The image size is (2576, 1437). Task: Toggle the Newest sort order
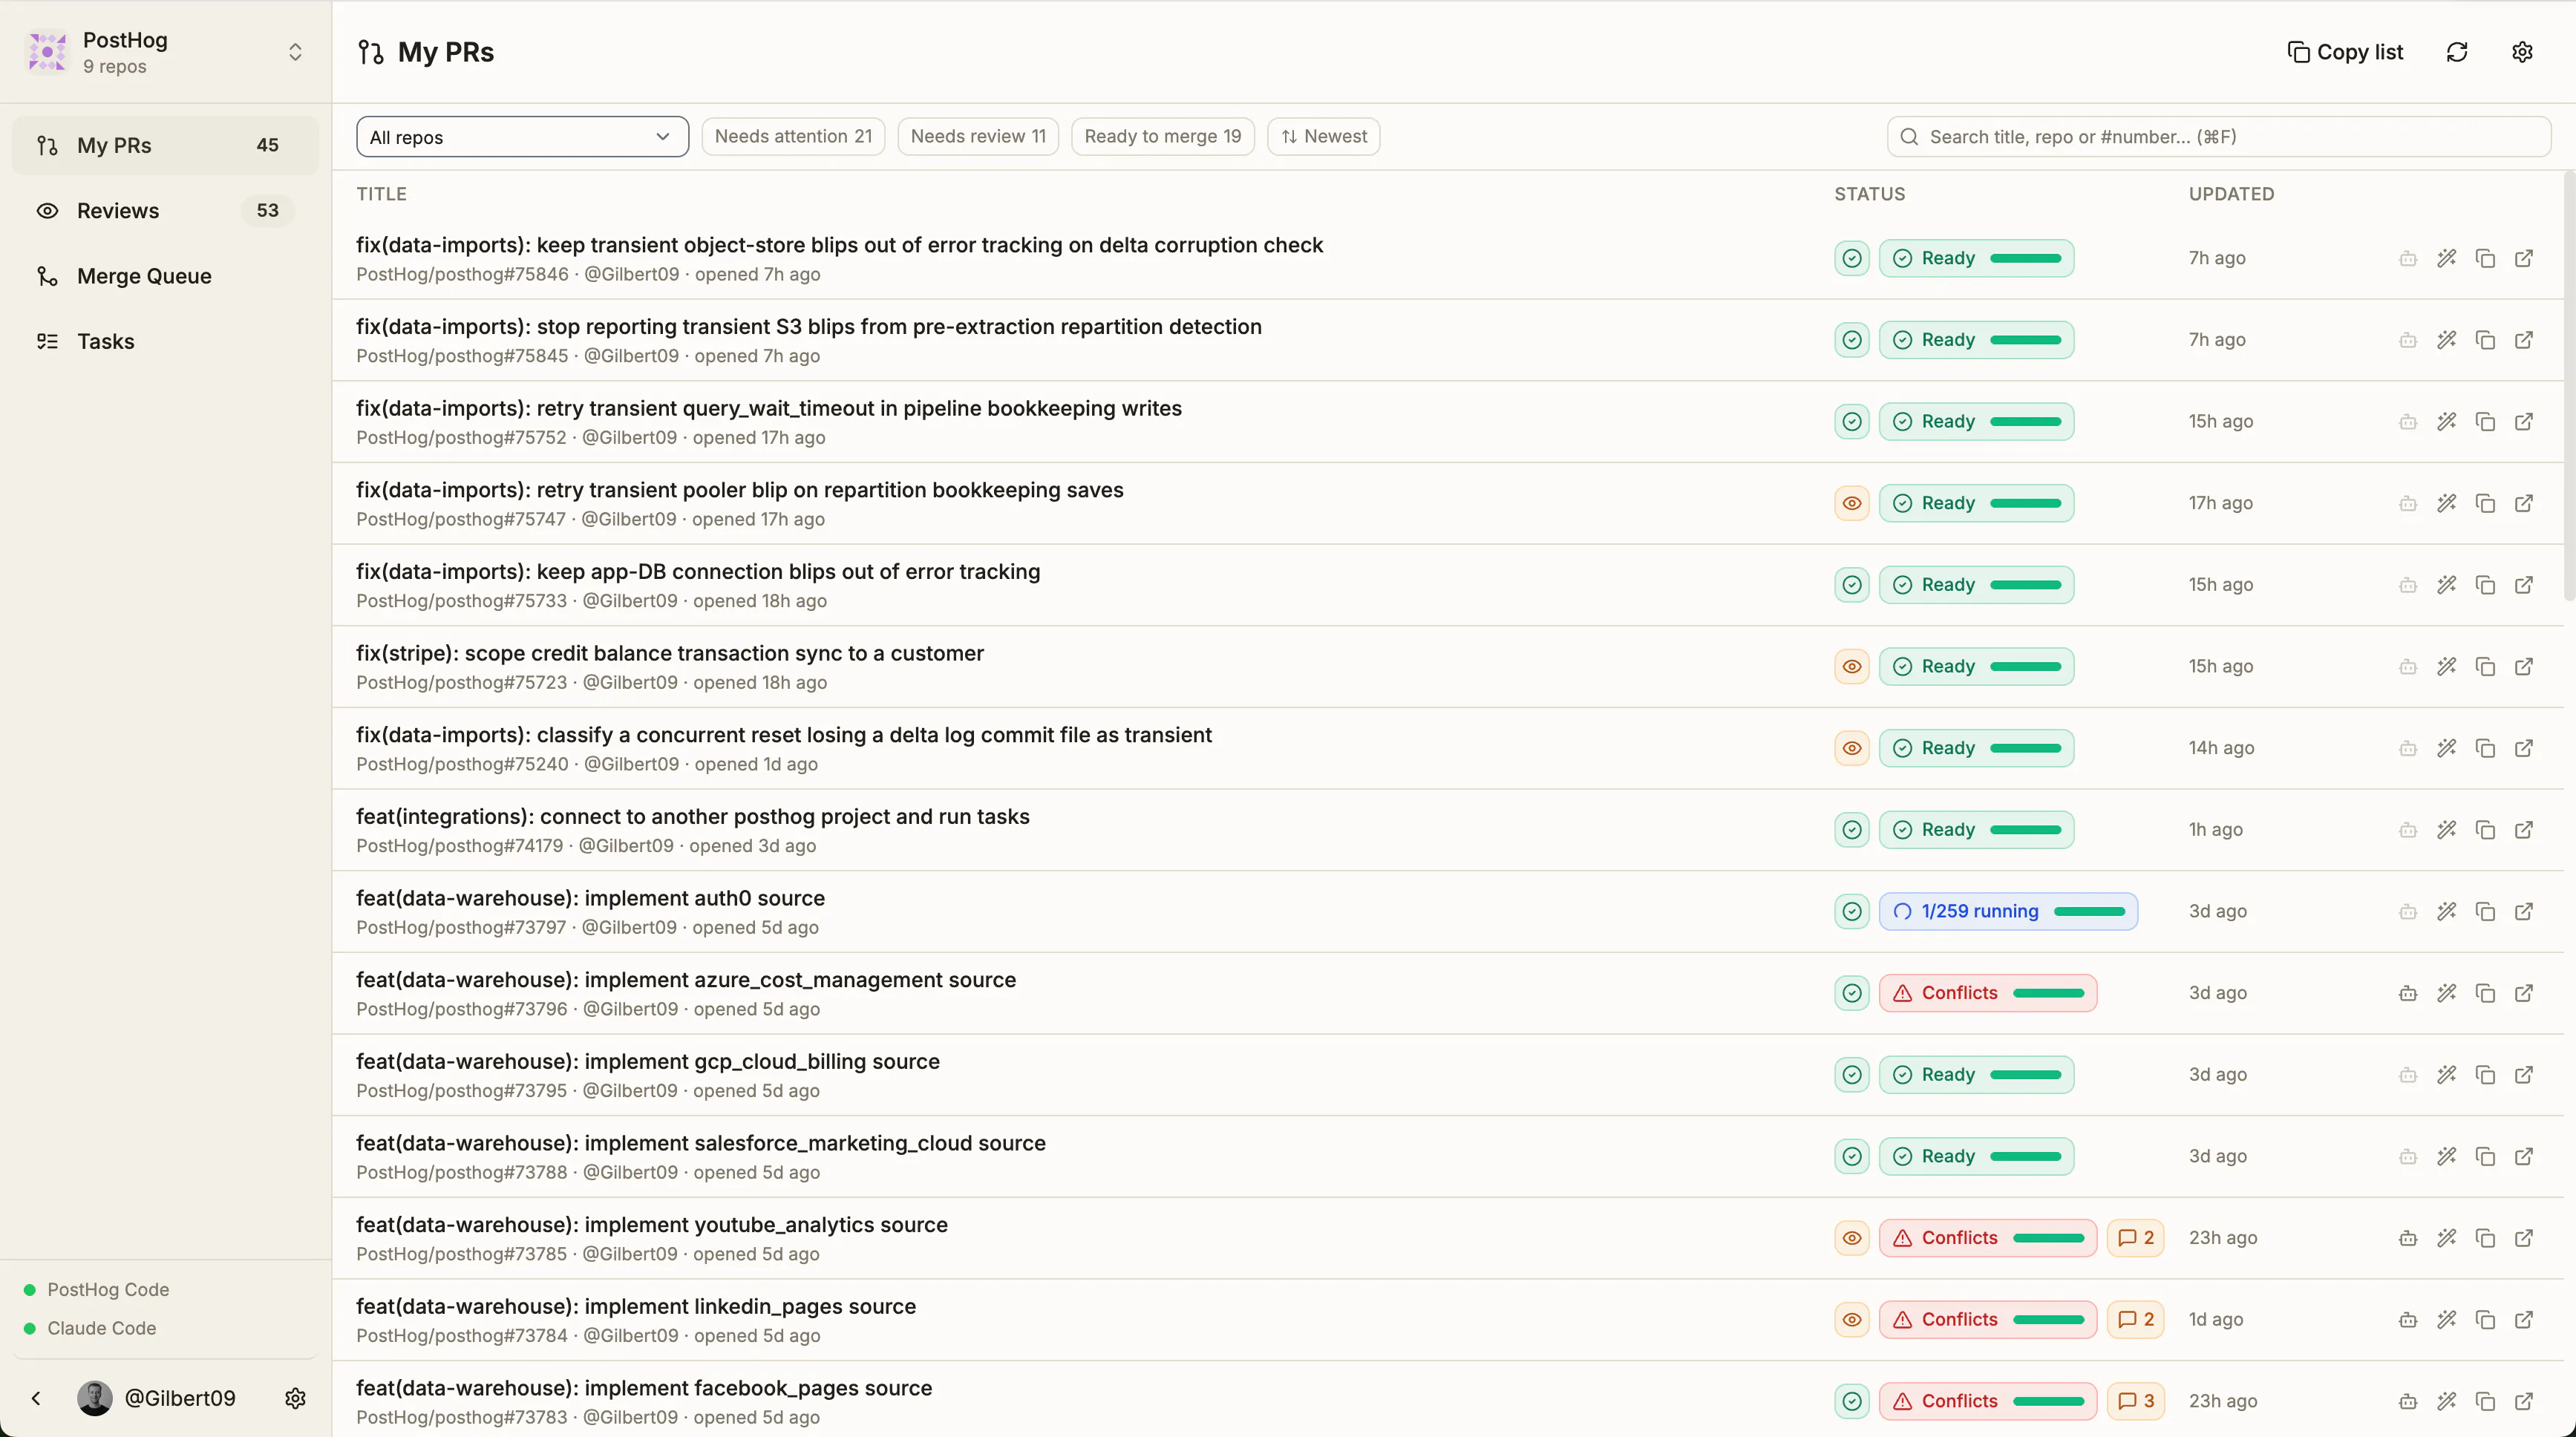click(1324, 136)
